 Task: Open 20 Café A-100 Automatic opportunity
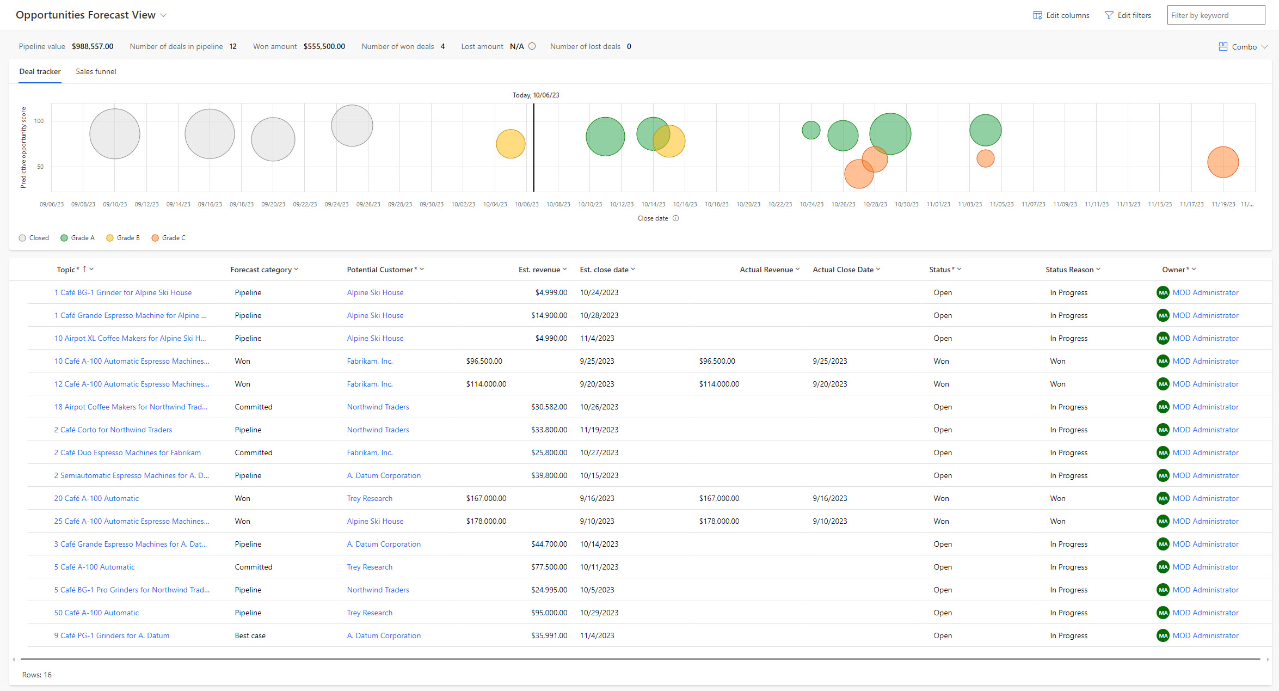pyautogui.click(x=96, y=498)
